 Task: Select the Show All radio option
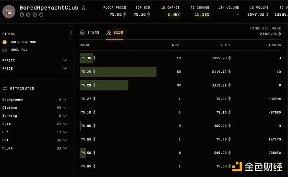pyautogui.click(x=5, y=50)
